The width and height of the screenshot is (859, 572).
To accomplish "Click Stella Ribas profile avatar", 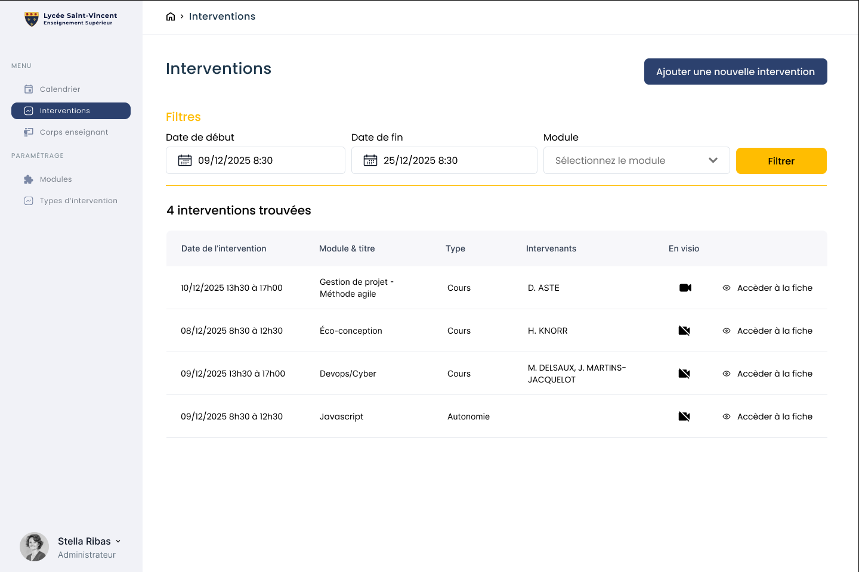I will [34, 547].
